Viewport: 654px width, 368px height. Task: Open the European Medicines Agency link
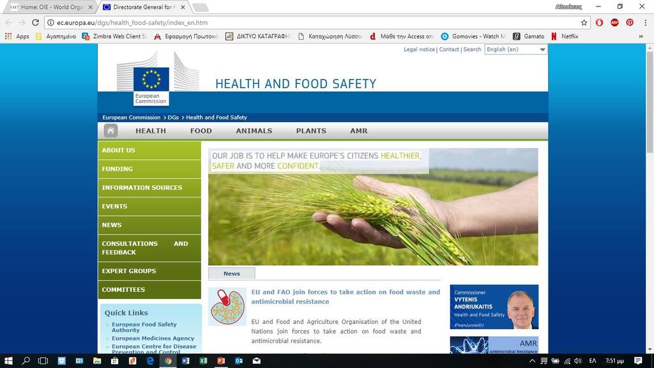point(153,339)
